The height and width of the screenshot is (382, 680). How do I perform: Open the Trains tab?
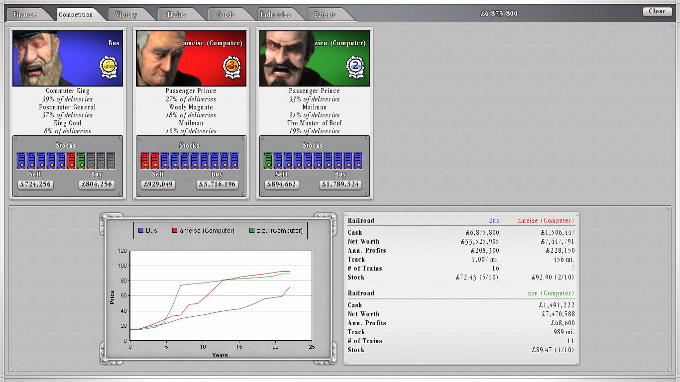point(177,14)
